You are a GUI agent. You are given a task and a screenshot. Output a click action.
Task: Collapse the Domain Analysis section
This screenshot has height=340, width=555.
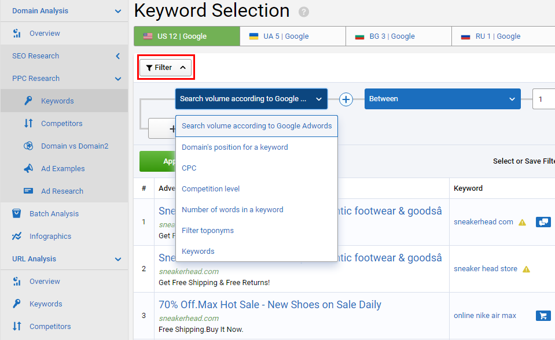click(x=118, y=11)
